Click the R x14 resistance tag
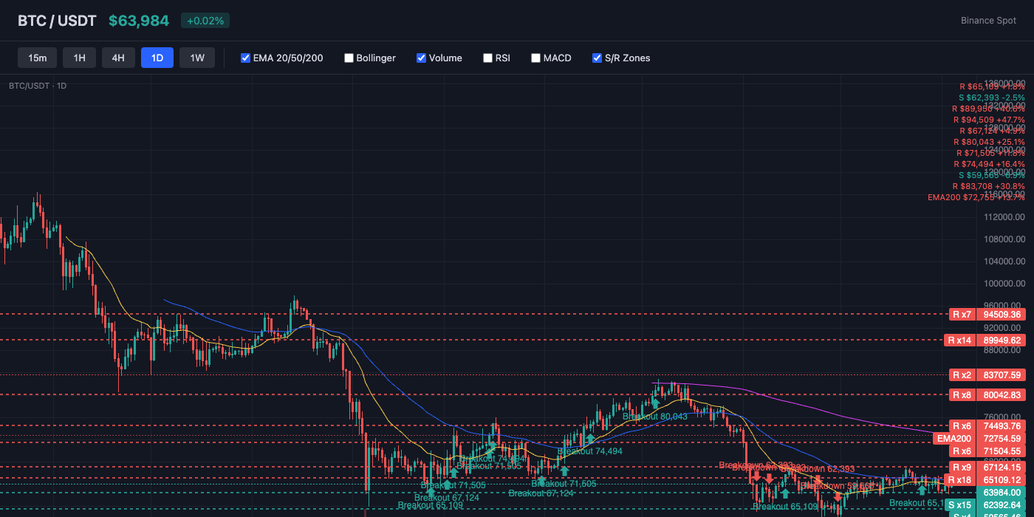 959,340
